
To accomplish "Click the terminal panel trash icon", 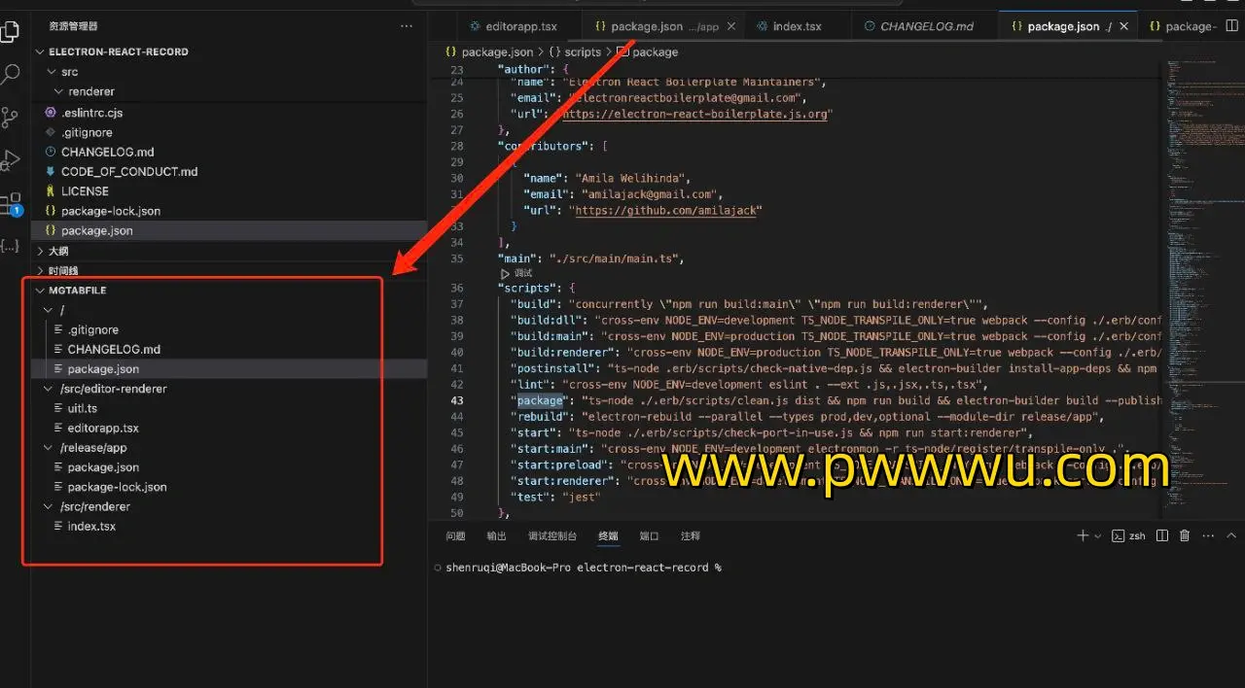I will pos(1184,535).
